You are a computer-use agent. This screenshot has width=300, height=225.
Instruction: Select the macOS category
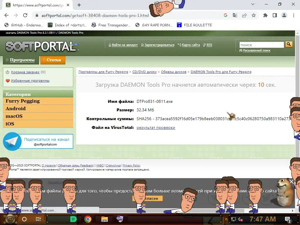pyautogui.click(x=38, y=116)
